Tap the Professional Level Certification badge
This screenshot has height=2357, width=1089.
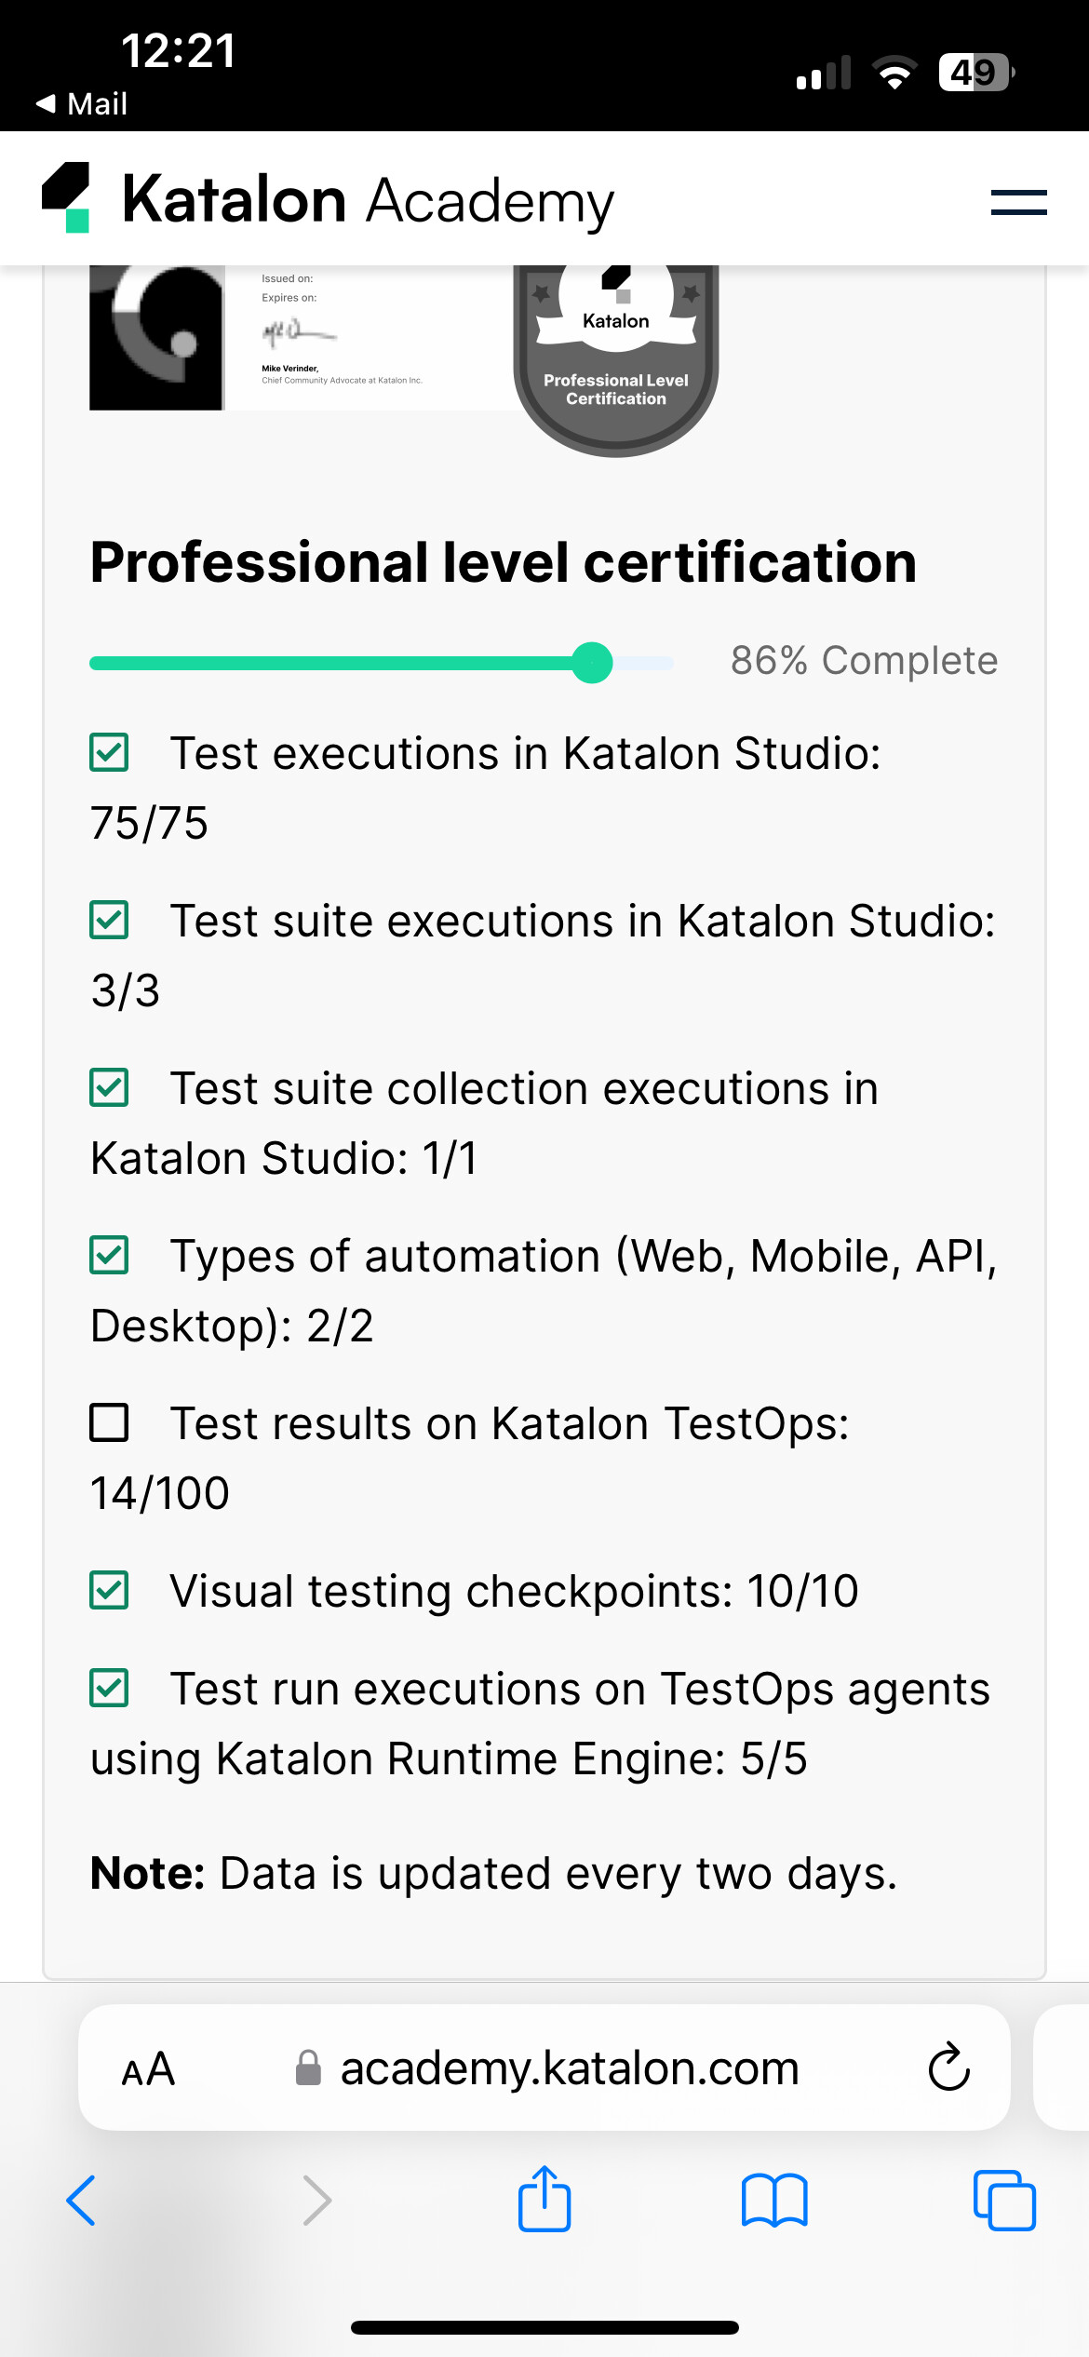tap(616, 363)
